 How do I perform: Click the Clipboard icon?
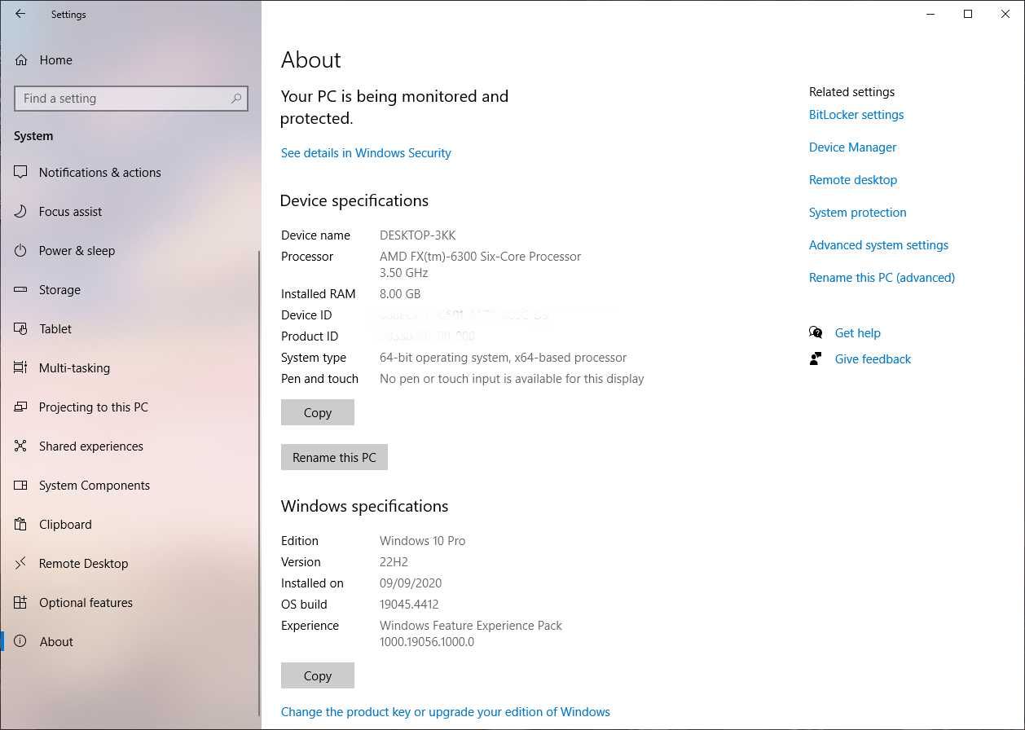point(21,524)
